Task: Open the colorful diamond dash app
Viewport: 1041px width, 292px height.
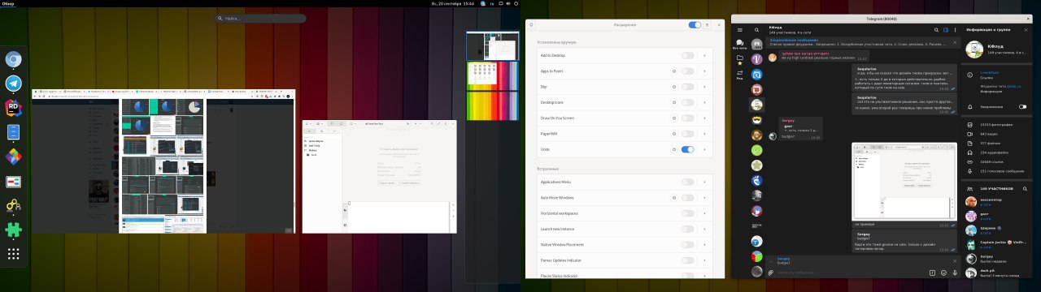Action: (13, 157)
